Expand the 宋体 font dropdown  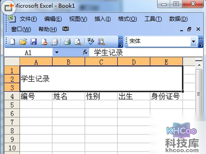click(x=194, y=41)
